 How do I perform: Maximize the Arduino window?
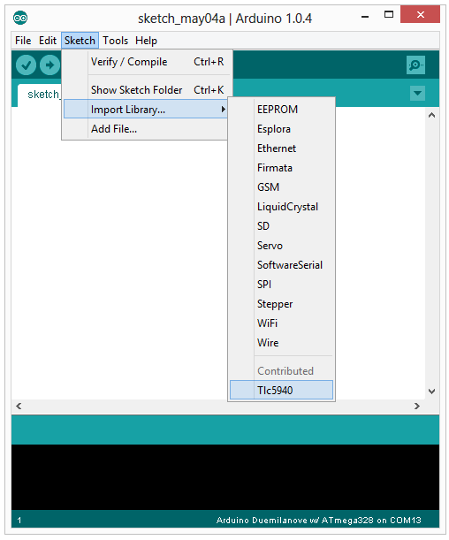coord(389,15)
